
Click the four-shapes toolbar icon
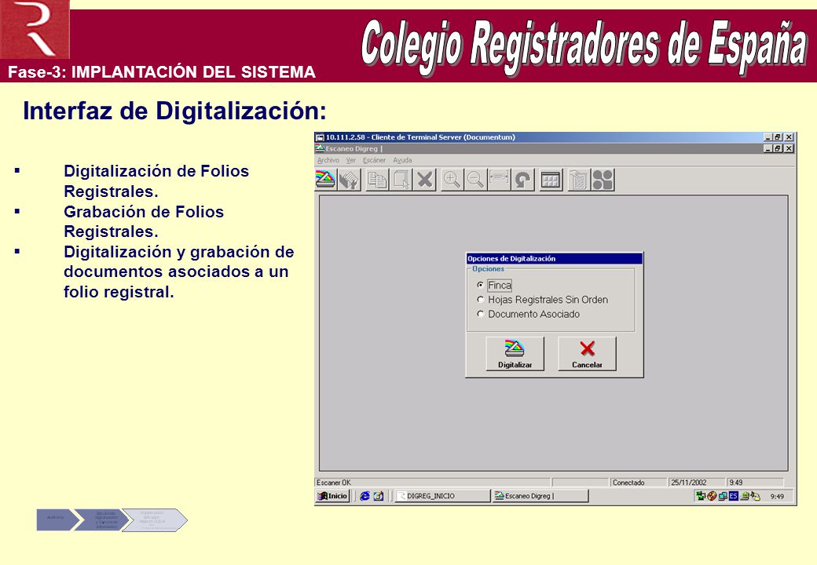[x=603, y=180]
